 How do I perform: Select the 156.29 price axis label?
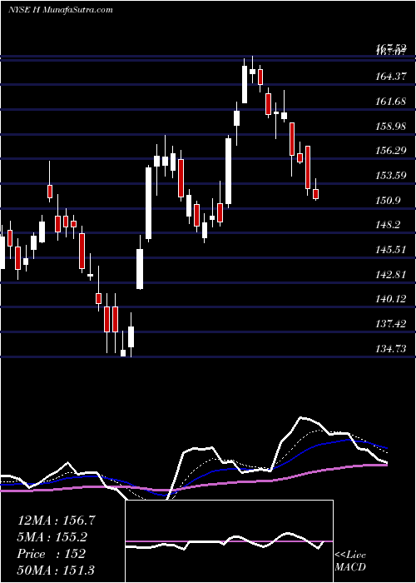[391, 151]
